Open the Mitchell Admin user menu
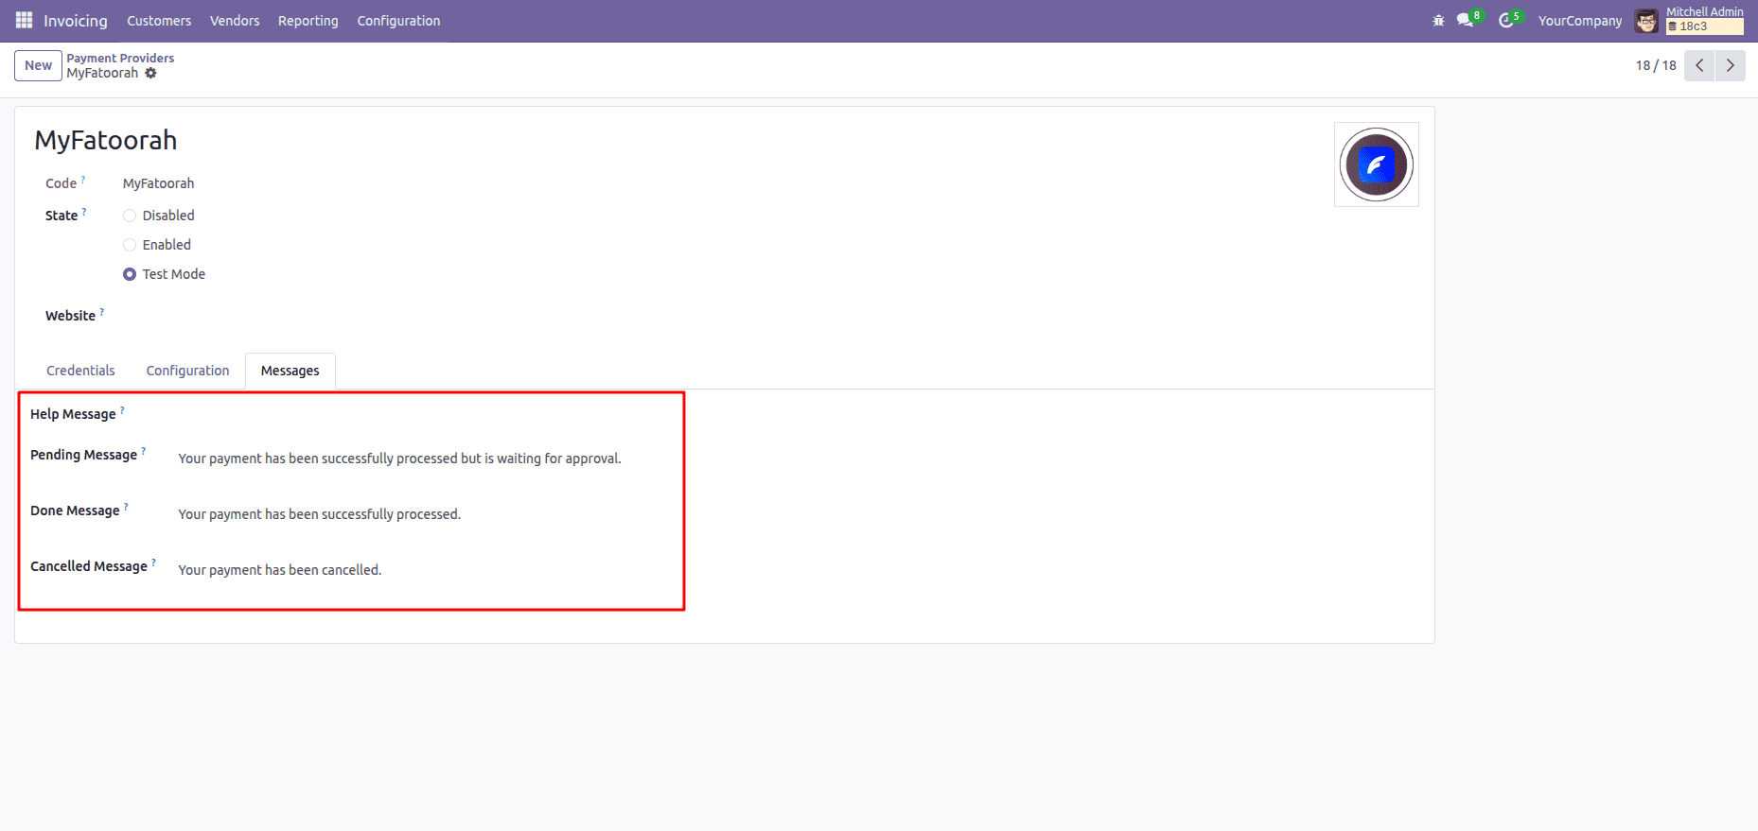 coord(1690,21)
